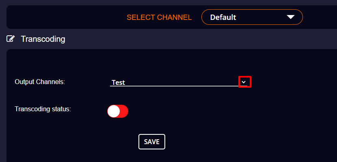337x162 pixels.
Task: Click the white knob of the status switch
Action: pos(113,111)
